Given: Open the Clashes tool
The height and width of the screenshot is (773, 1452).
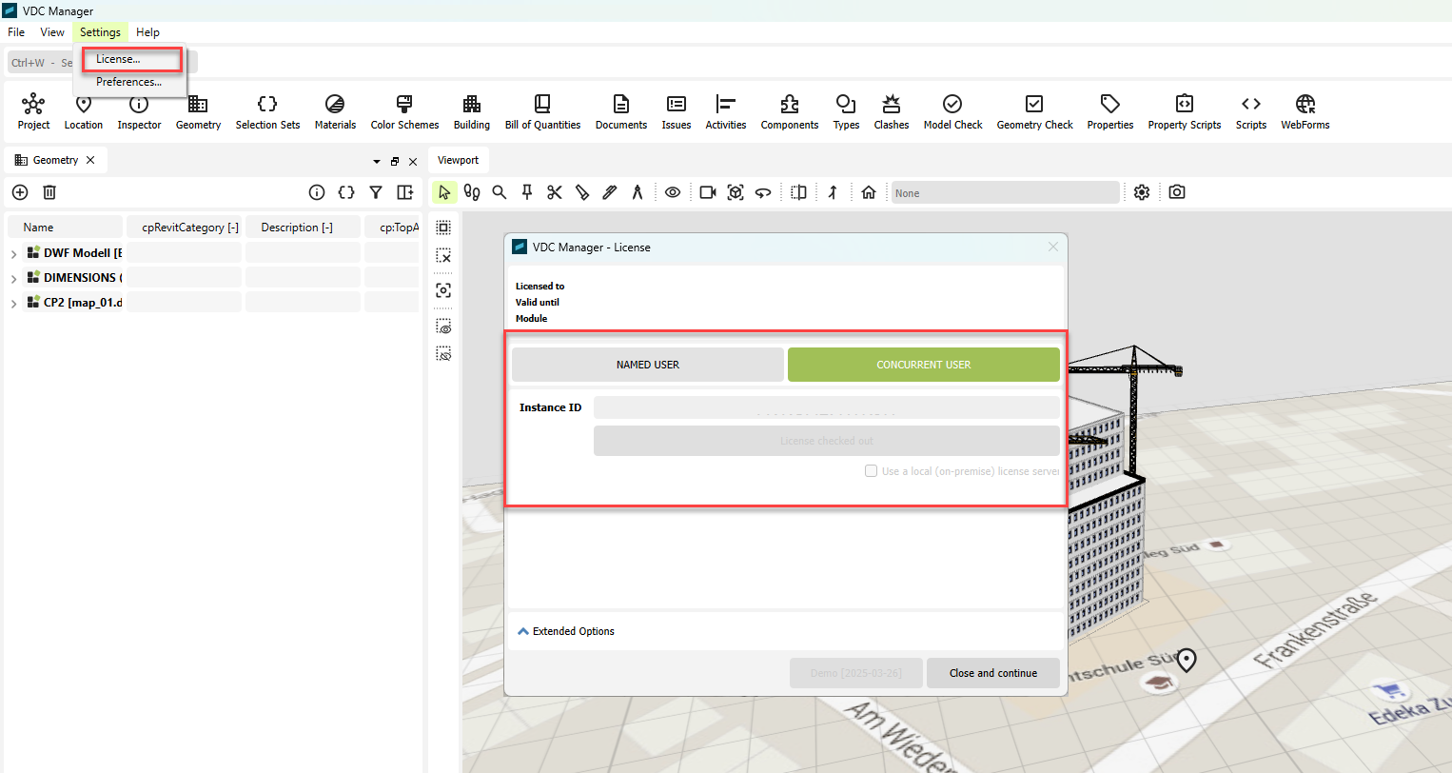Looking at the screenshot, I should coord(891,111).
